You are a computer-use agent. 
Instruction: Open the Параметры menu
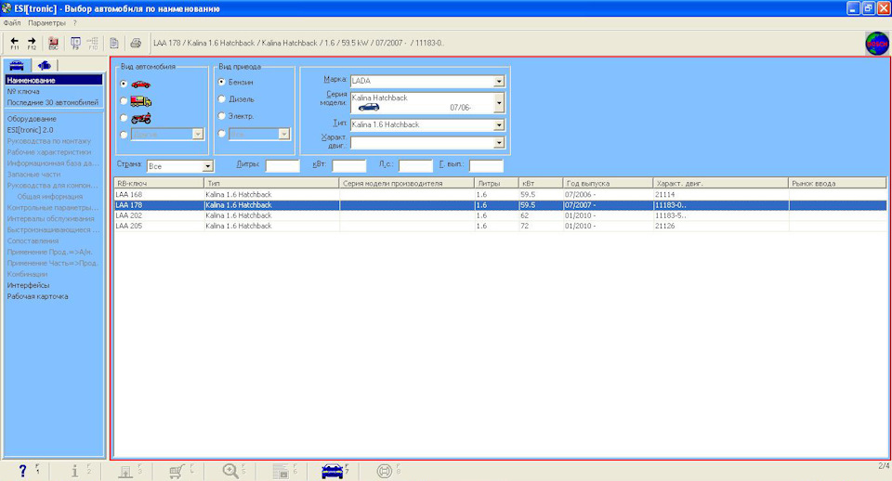point(46,21)
